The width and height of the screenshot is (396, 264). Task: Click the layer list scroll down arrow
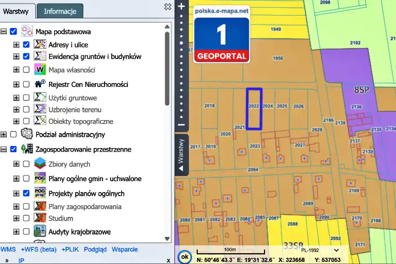click(167, 239)
